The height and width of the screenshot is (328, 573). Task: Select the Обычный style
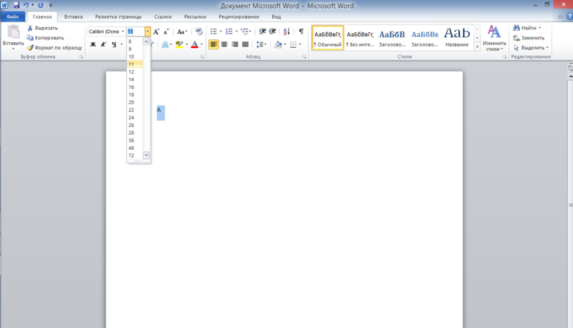[x=328, y=38]
